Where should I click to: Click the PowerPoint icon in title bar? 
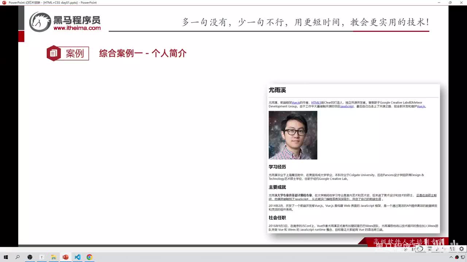[x=4, y=3]
